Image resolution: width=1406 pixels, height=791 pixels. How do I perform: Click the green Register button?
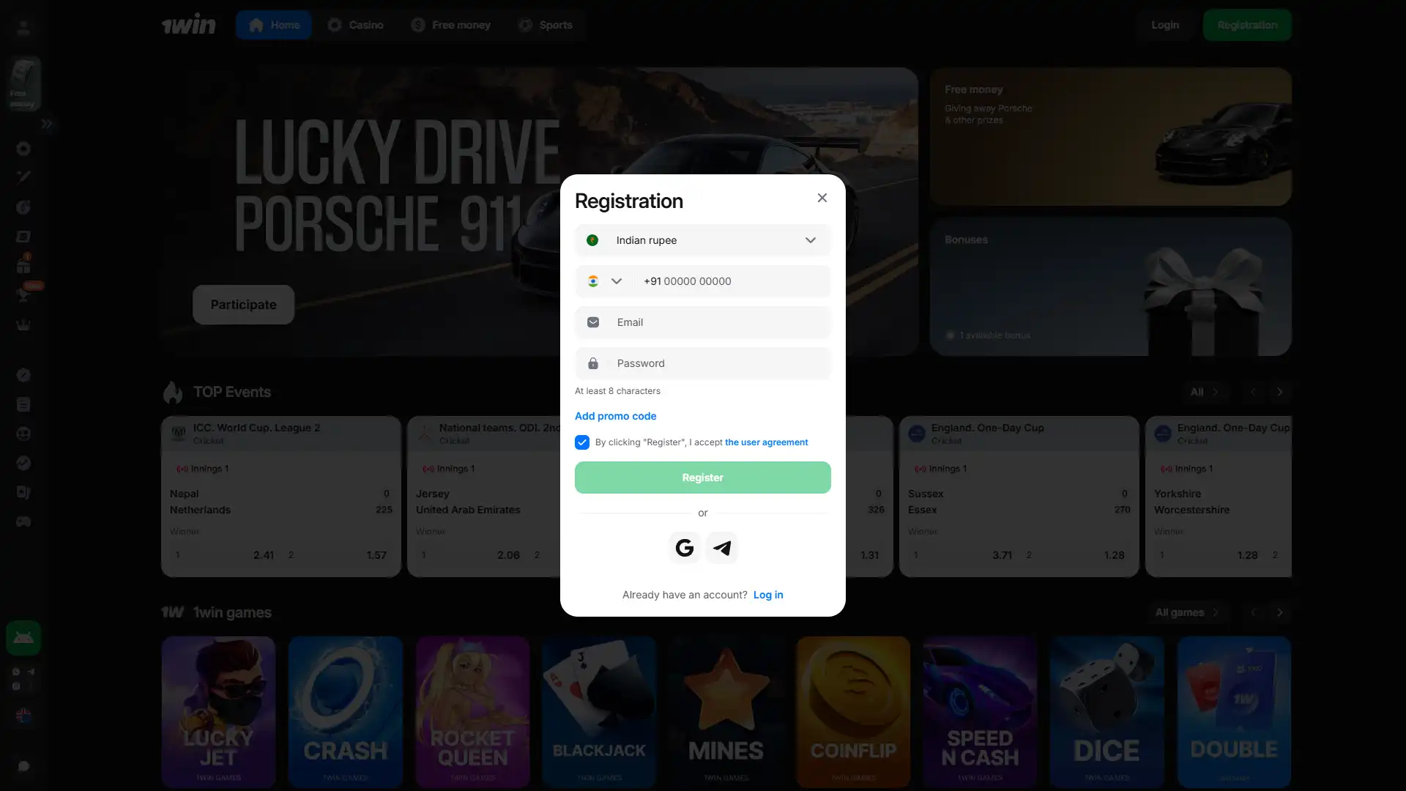703,478
